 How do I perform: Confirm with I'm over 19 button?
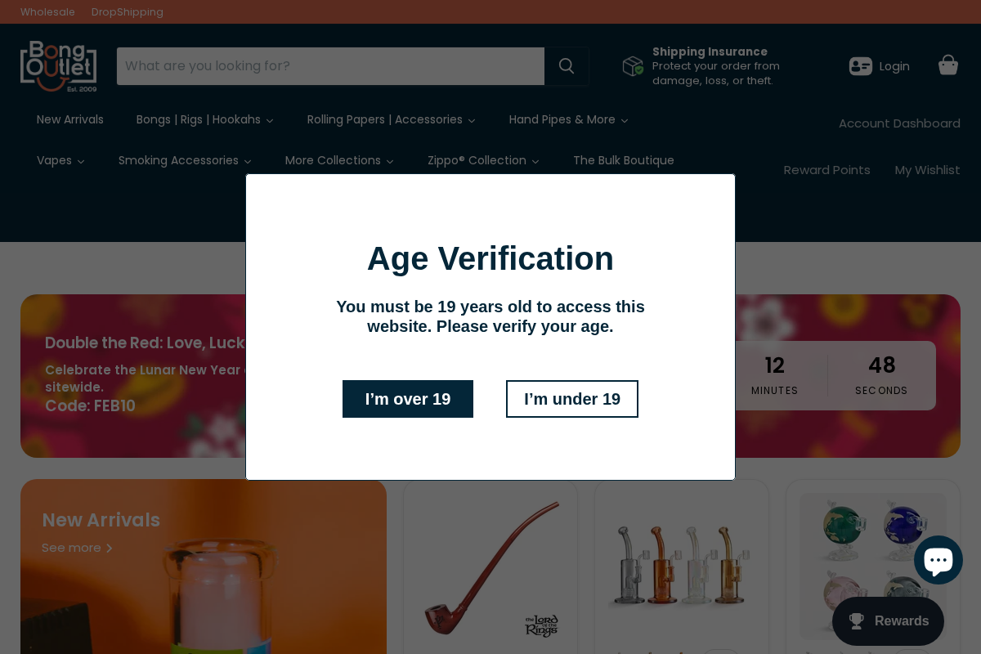tap(408, 399)
